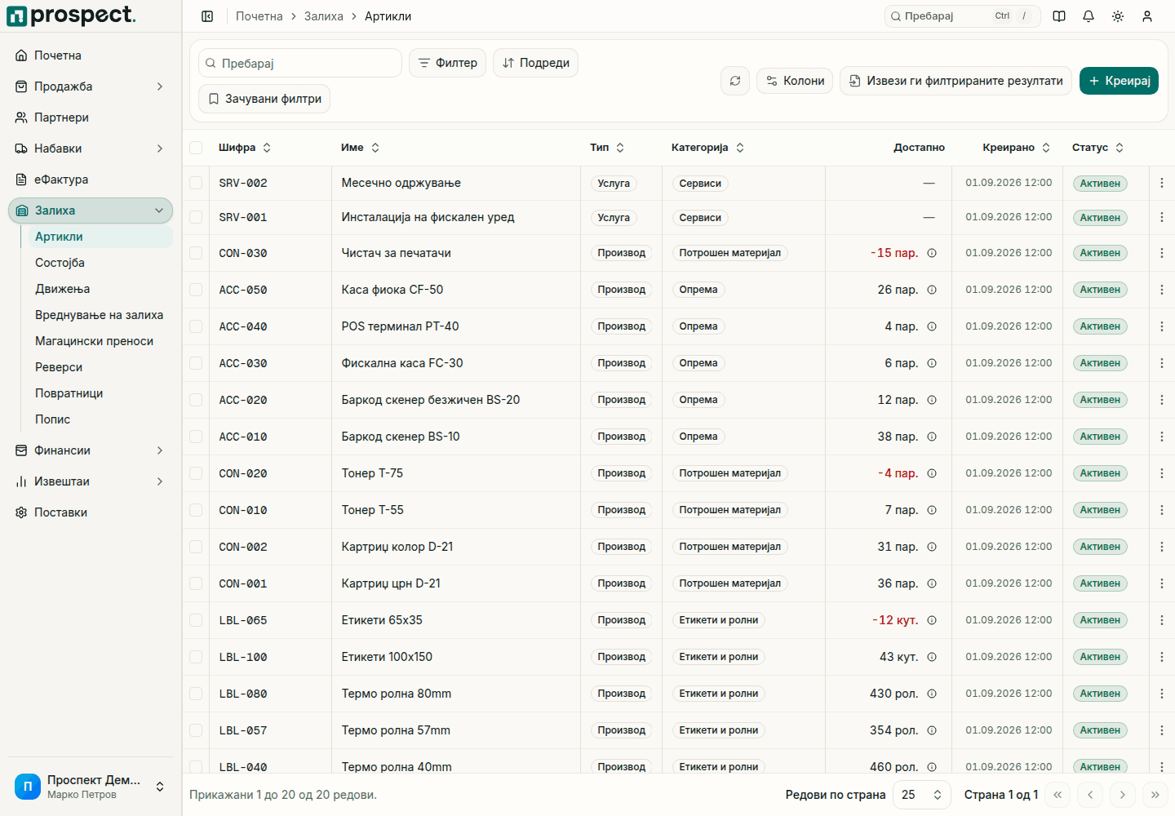
Task: Toggle the sidebar panel icon
Action: pos(207,16)
